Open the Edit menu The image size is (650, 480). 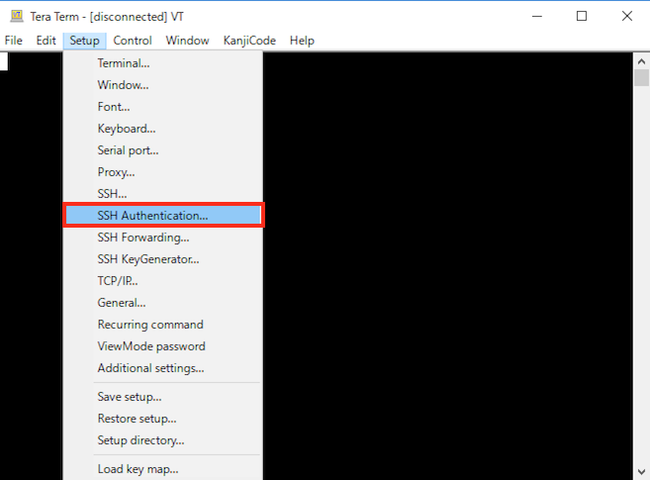pyautogui.click(x=46, y=41)
